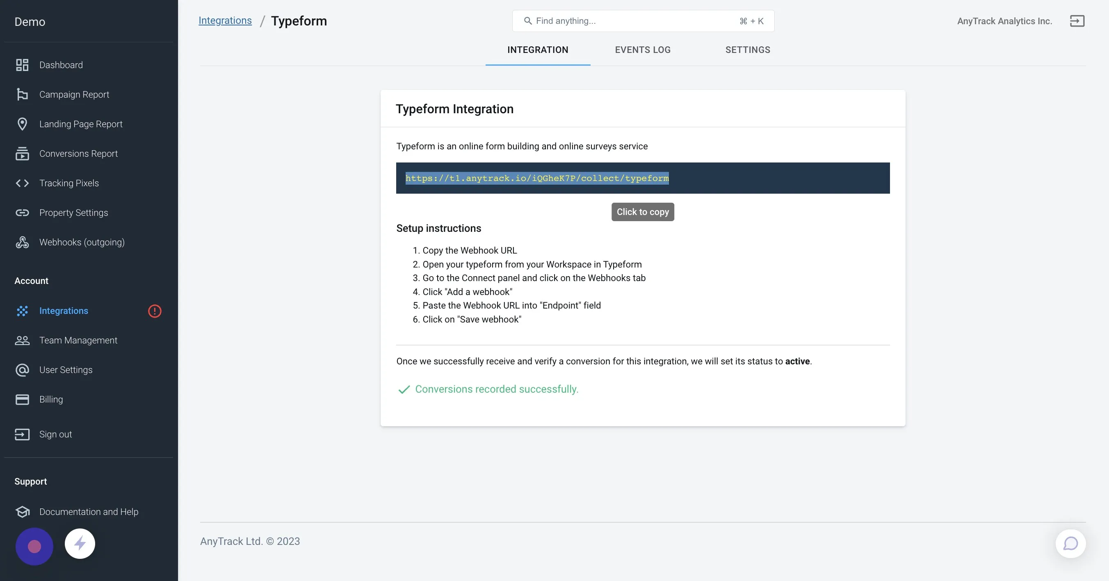Click the green success checkmark icon
This screenshot has height=581, width=1109.
(404, 390)
